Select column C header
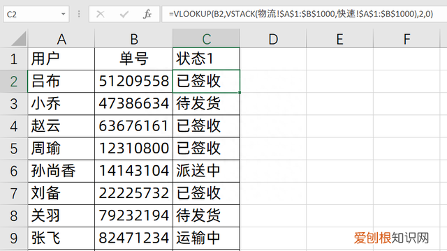447x251 pixels. click(x=207, y=38)
